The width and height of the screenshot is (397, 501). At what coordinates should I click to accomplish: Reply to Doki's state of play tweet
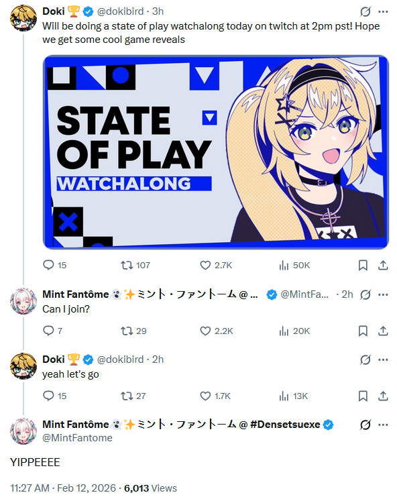tap(54, 265)
